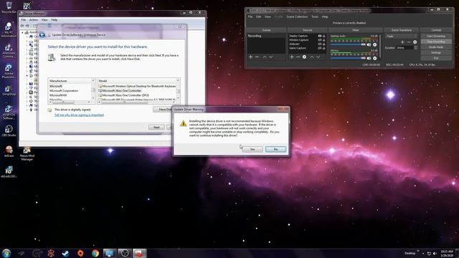Toggle lock on Game Capture source
Screen dimensions: 459x258
pos(324,48)
